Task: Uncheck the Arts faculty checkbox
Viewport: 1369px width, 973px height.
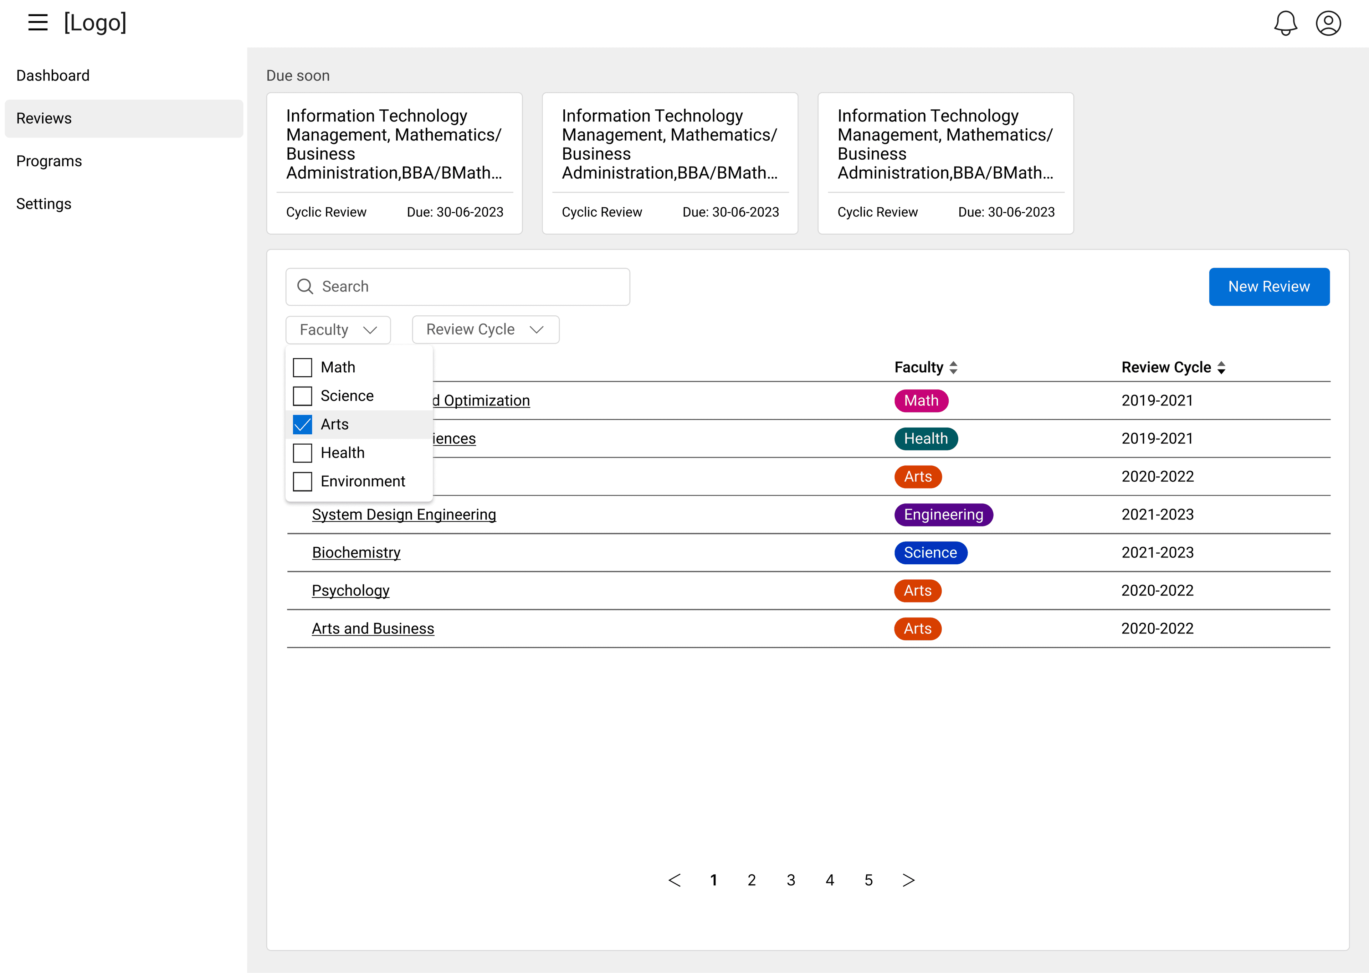Action: click(303, 424)
